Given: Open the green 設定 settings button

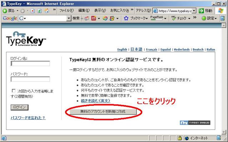Looking at the screenshot, I should pos(209,18).
